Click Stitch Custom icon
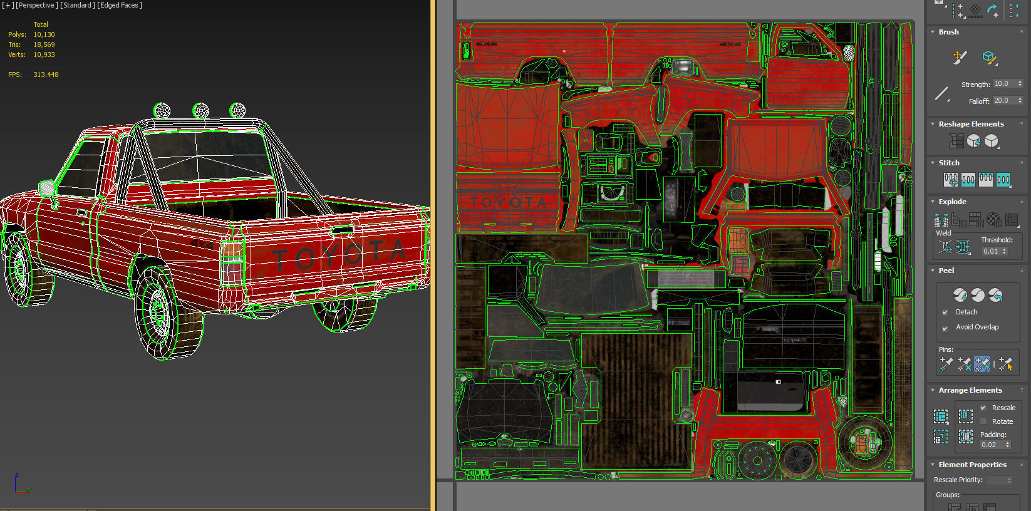Viewport: 1031px width, 511px height. click(1003, 180)
